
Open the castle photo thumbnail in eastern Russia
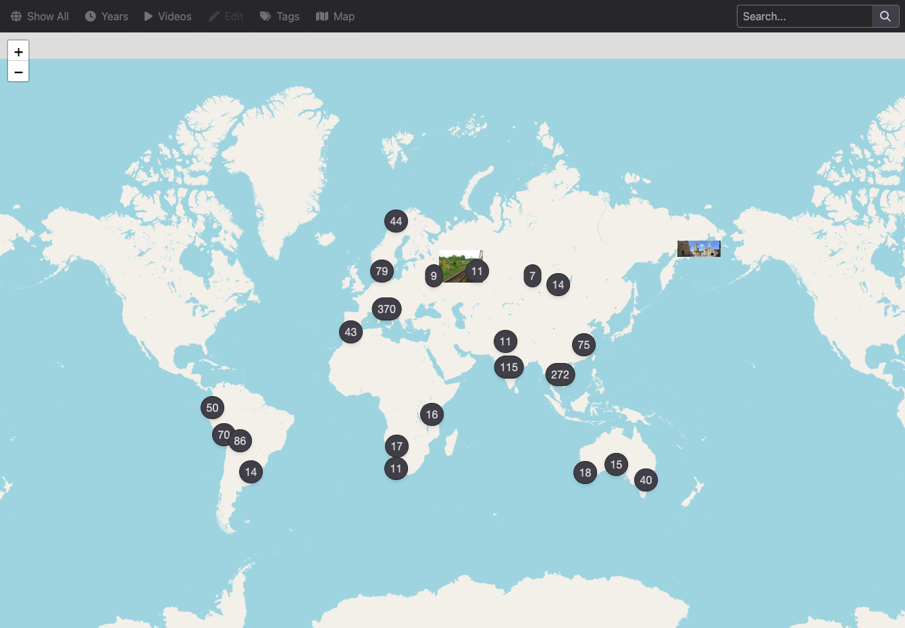coord(699,249)
